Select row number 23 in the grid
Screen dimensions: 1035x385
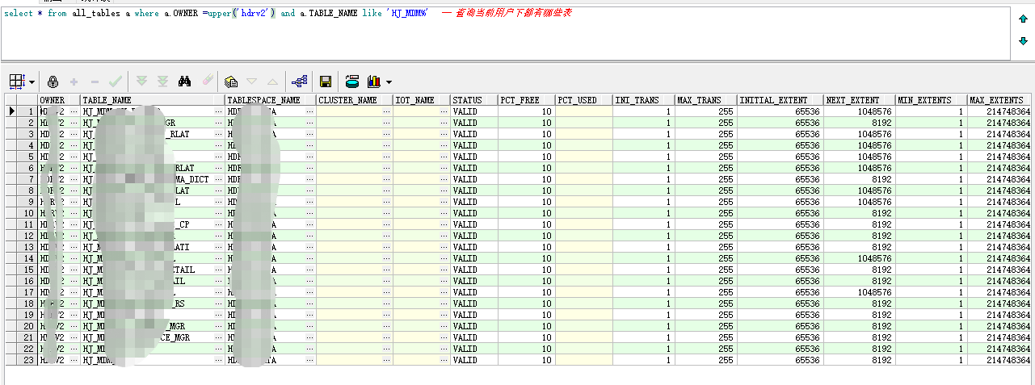(x=28, y=360)
